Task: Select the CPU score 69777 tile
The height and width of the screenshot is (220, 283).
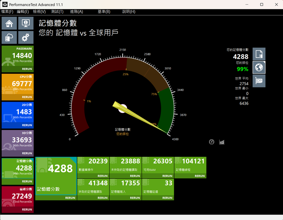Action: (x=18, y=84)
